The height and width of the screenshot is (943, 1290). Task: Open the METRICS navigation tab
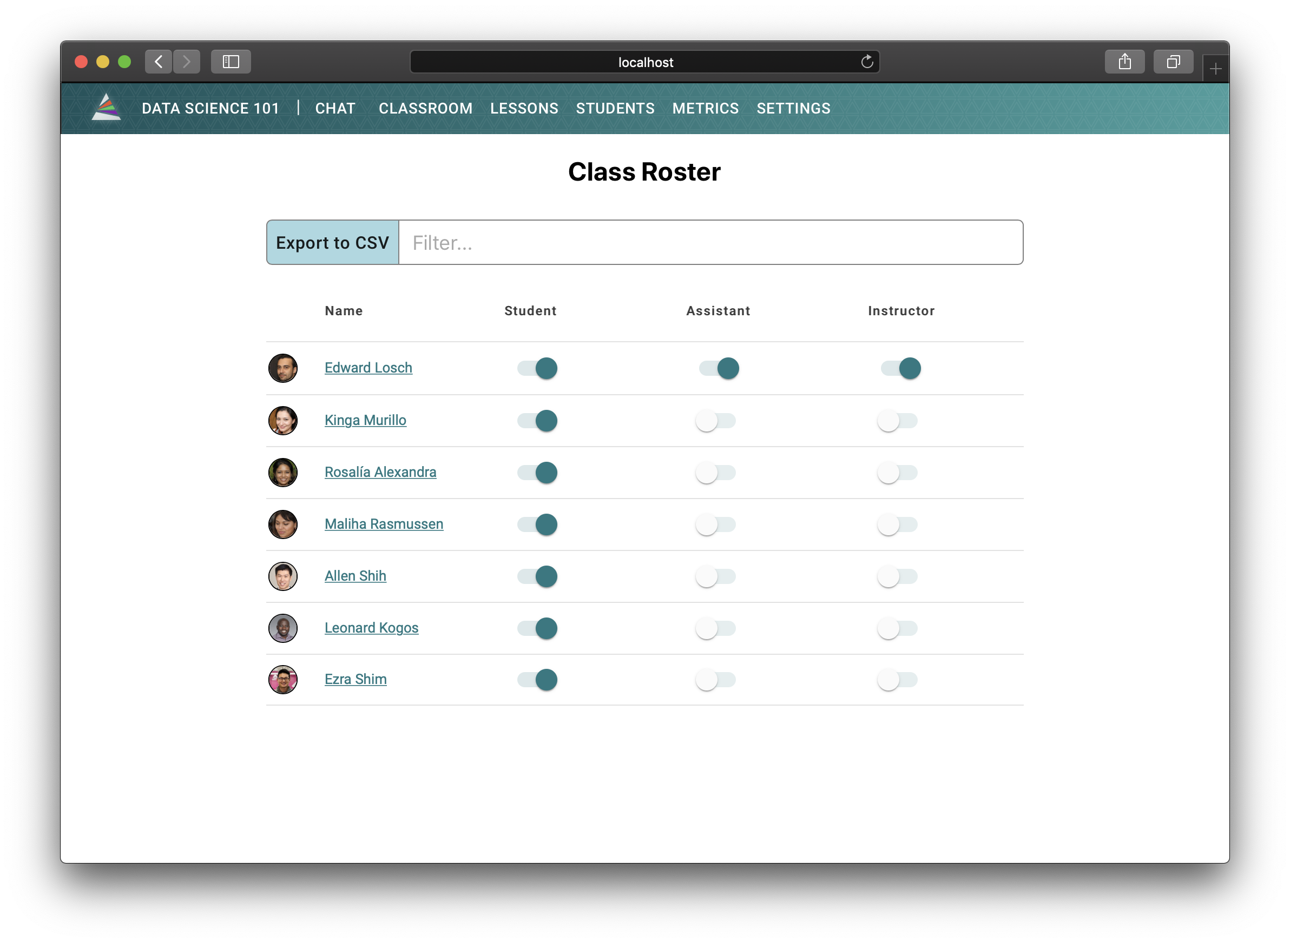click(x=705, y=109)
